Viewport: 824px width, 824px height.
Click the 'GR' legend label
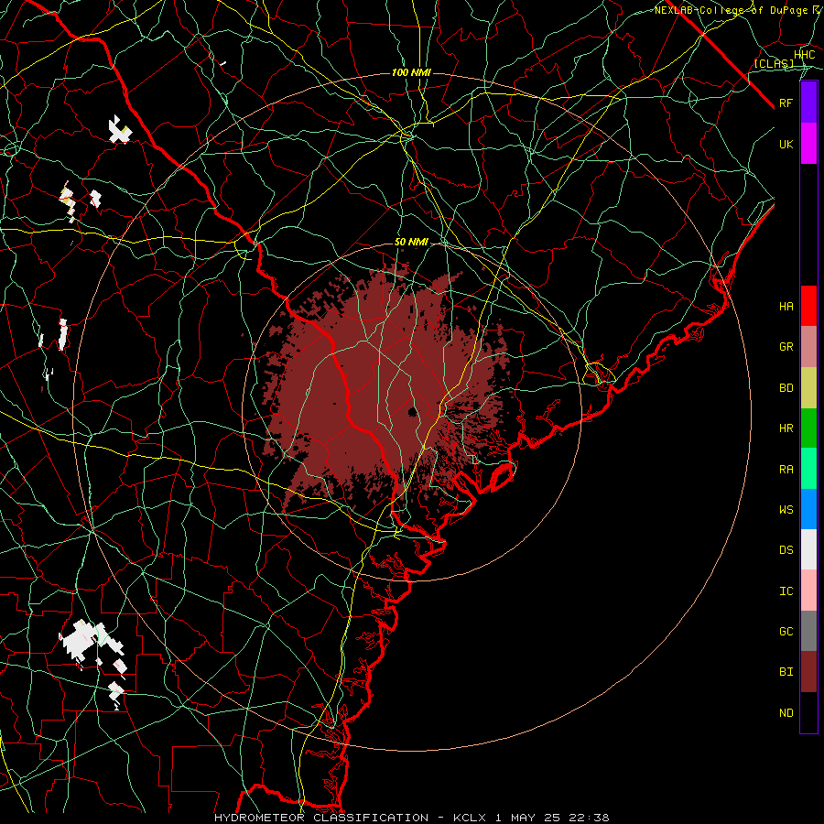pyautogui.click(x=786, y=347)
